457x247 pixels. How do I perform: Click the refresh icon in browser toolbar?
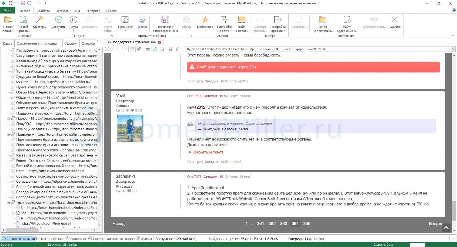tap(132, 49)
